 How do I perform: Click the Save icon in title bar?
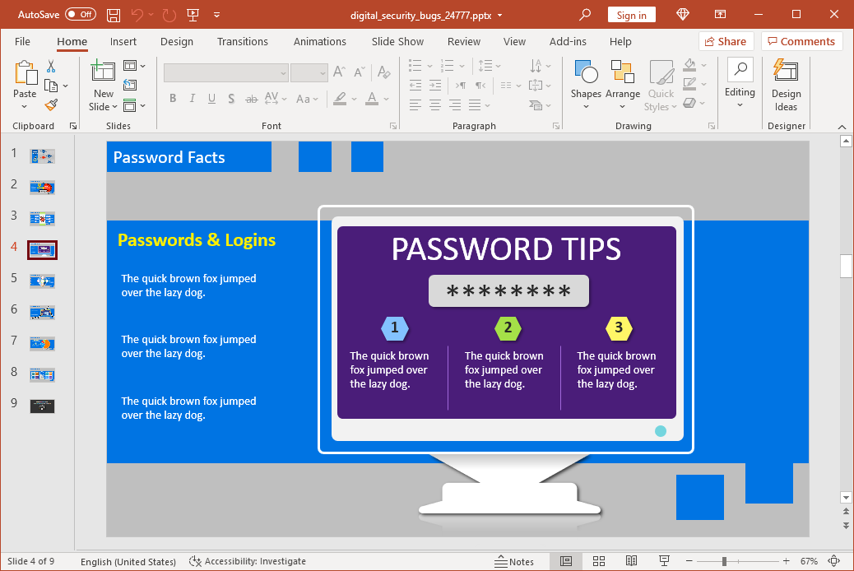114,16
